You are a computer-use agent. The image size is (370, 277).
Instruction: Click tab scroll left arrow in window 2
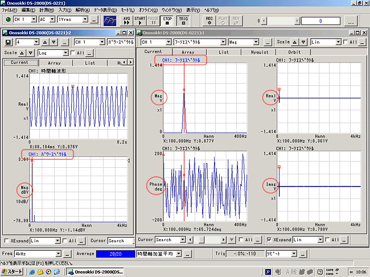(x=125, y=62)
